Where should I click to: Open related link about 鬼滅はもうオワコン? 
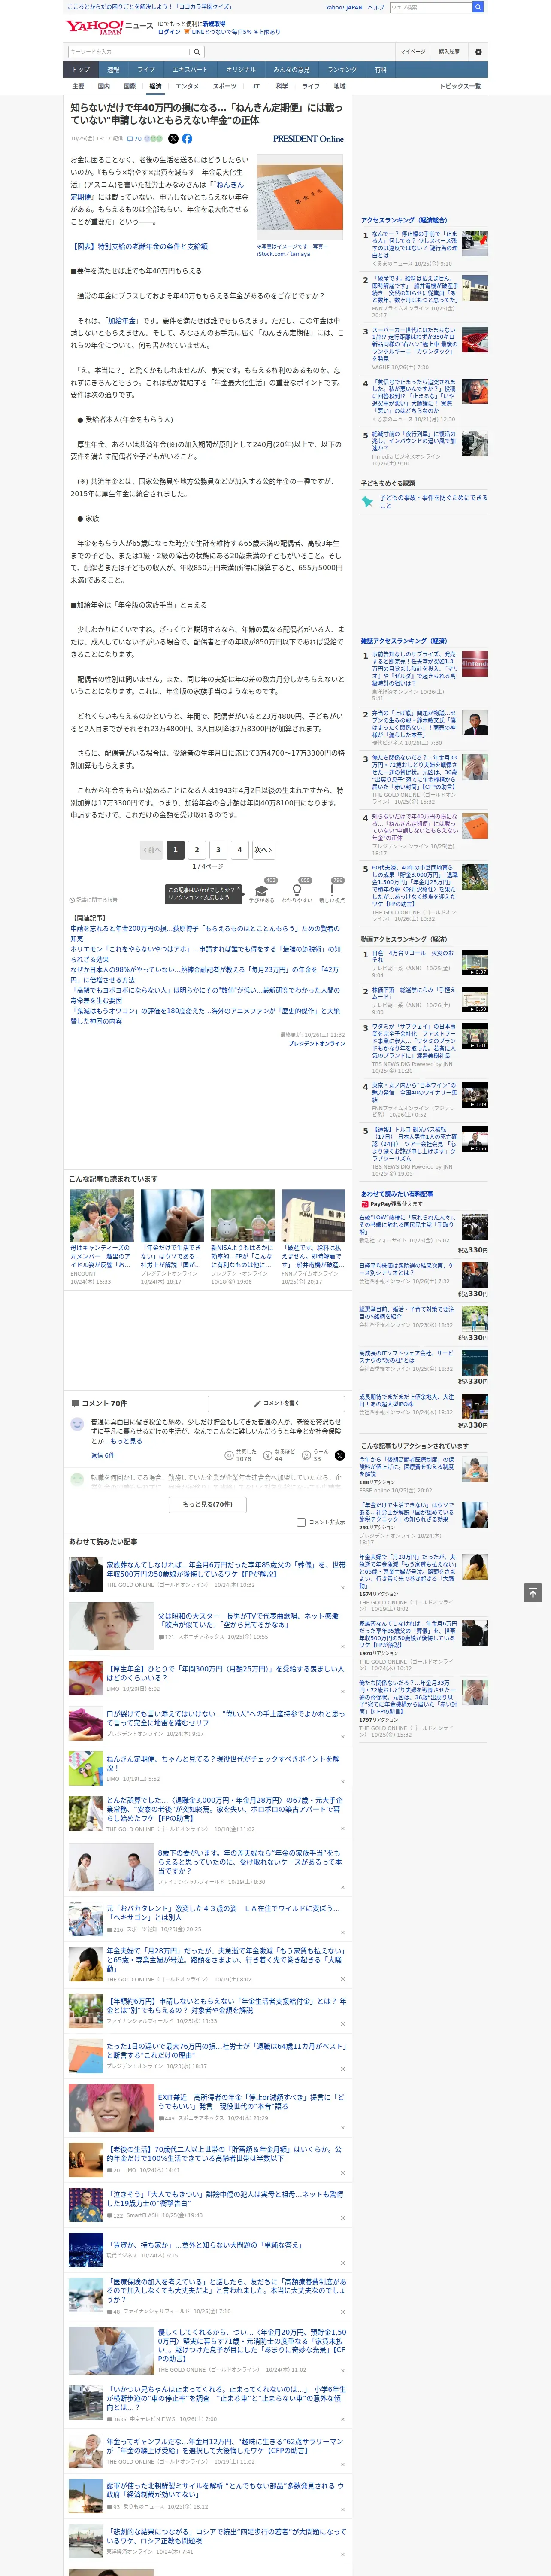tap(205, 1015)
